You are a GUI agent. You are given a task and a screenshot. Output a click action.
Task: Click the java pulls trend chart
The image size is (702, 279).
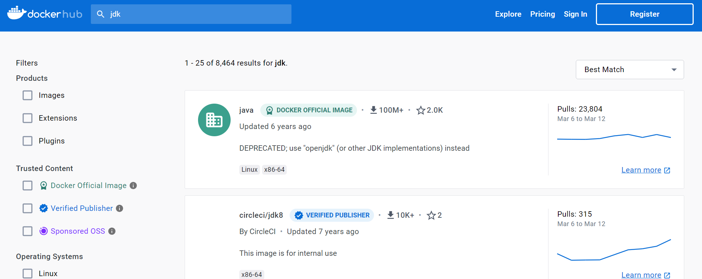[614, 137]
